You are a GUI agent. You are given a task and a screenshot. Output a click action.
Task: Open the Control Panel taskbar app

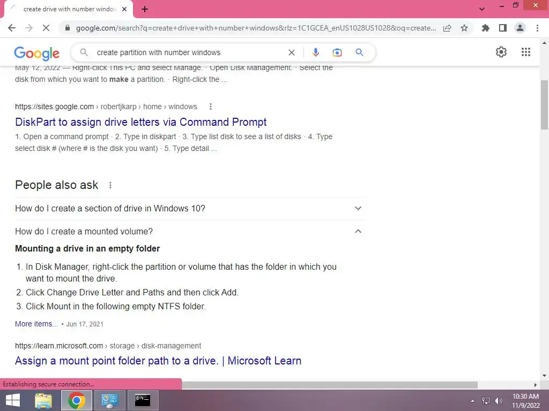click(x=109, y=400)
